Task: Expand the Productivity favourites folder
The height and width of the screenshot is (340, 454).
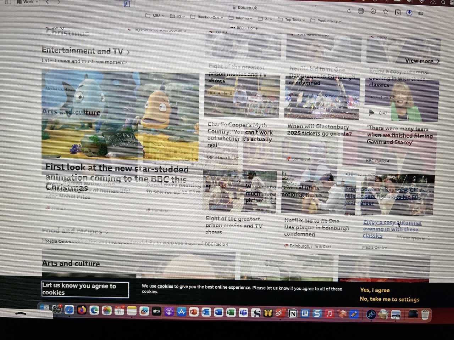Action: (x=326, y=21)
